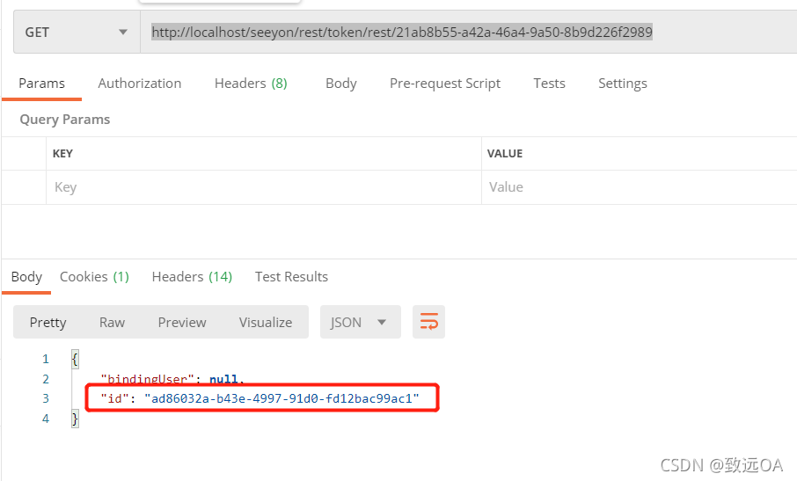
Task: Select Preview response view
Action: tap(182, 323)
